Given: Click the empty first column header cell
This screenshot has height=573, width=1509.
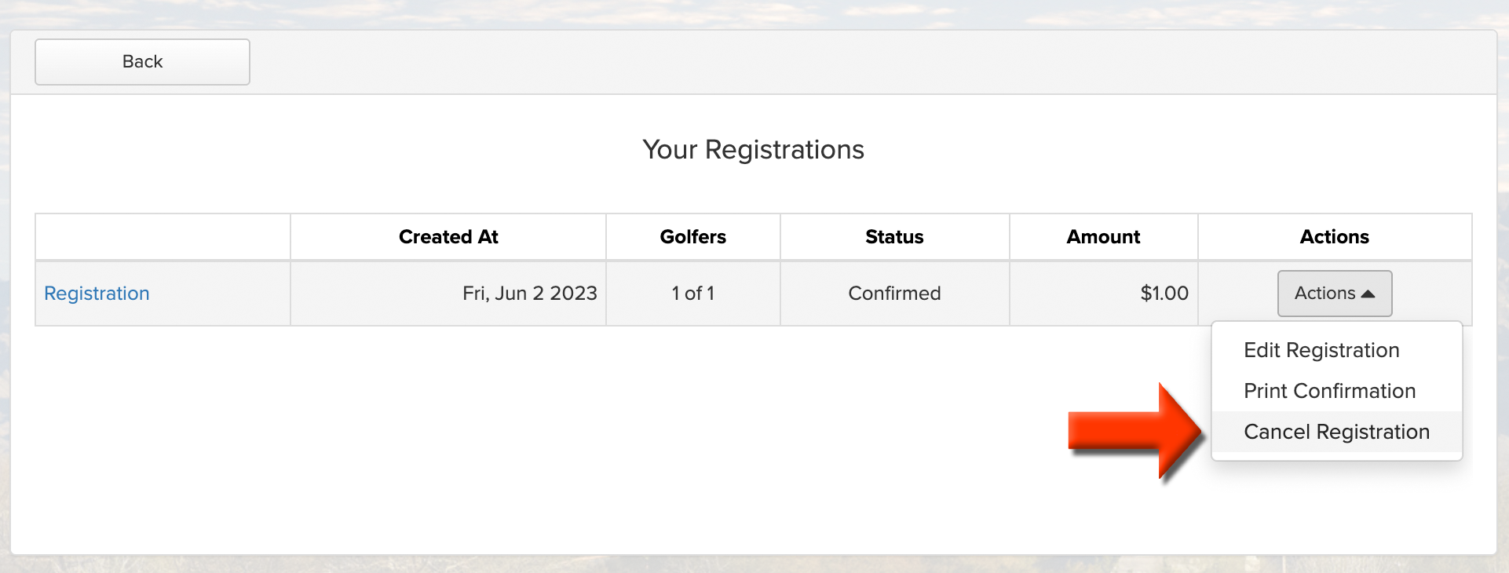Looking at the screenshot, I should click(x=163, y=237).
